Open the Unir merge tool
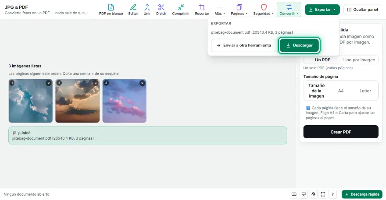386x200 pixels. coord(147,10)
